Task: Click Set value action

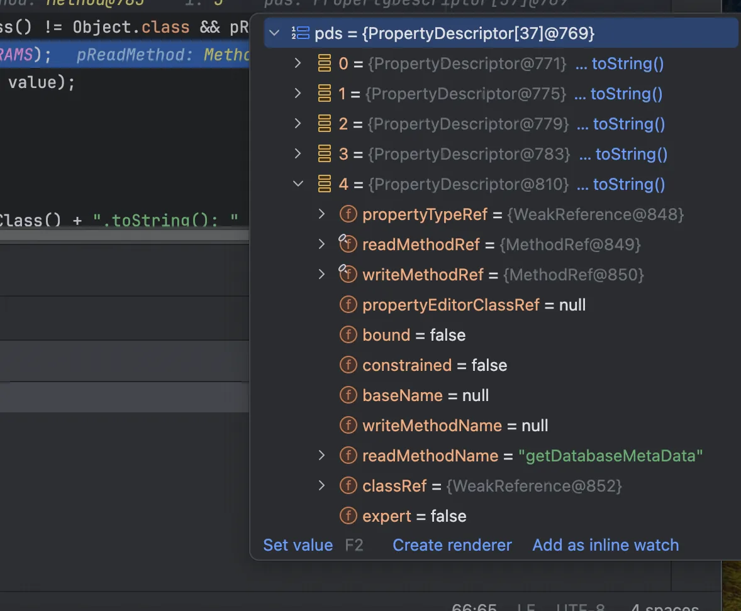Action: click(298, 545)
